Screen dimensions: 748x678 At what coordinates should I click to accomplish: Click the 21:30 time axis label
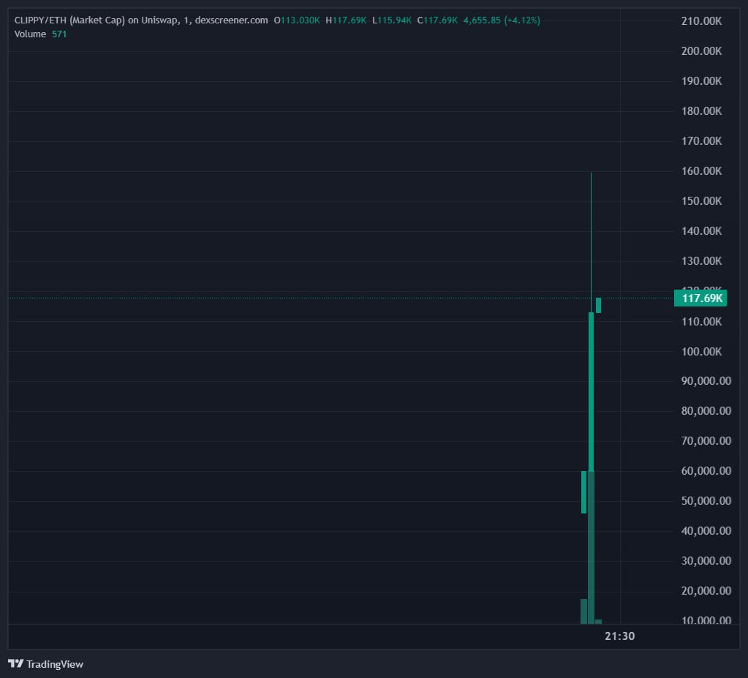point(619,636)
